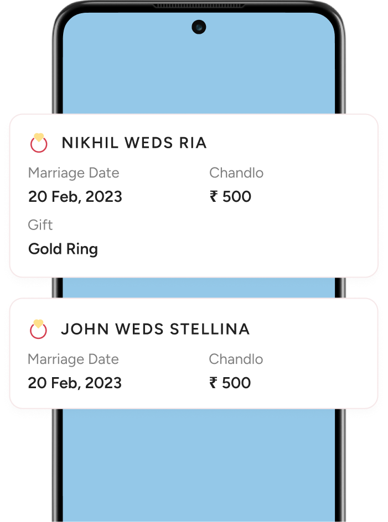Tap the blue screen area below the cards
The height and width of the screenshot is (522, 388).
tap(199, 465)
